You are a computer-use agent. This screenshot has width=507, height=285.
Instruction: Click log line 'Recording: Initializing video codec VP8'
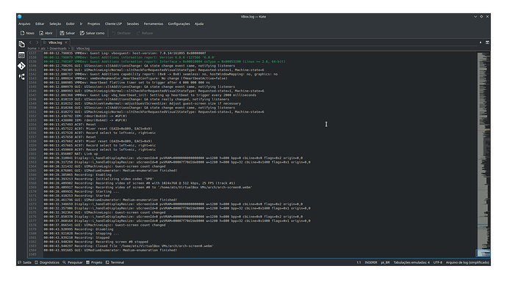click(98, 179)
